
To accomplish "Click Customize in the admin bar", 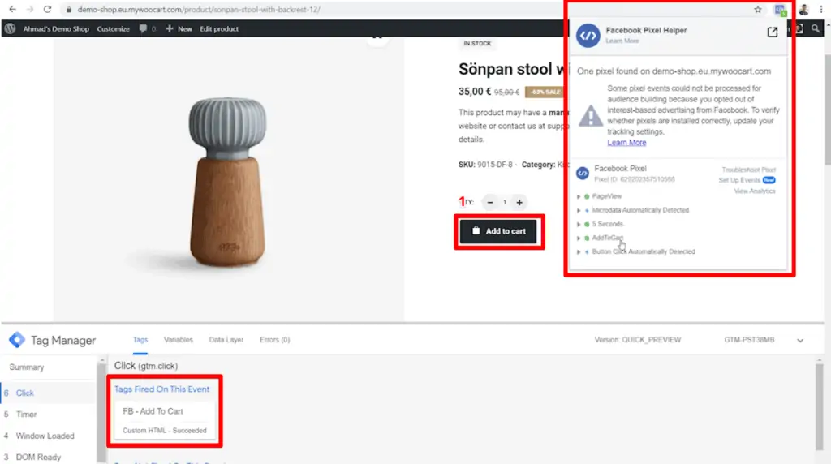I will click(x=113, y=28).
